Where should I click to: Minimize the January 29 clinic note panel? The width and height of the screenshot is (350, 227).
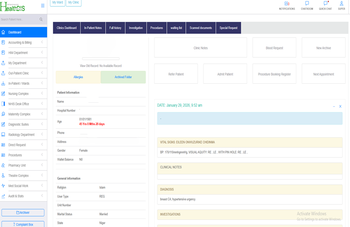334,106
